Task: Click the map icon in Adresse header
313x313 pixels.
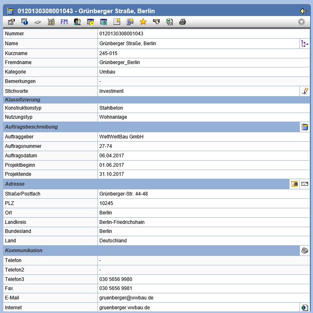Action: (x=294, y=184)
